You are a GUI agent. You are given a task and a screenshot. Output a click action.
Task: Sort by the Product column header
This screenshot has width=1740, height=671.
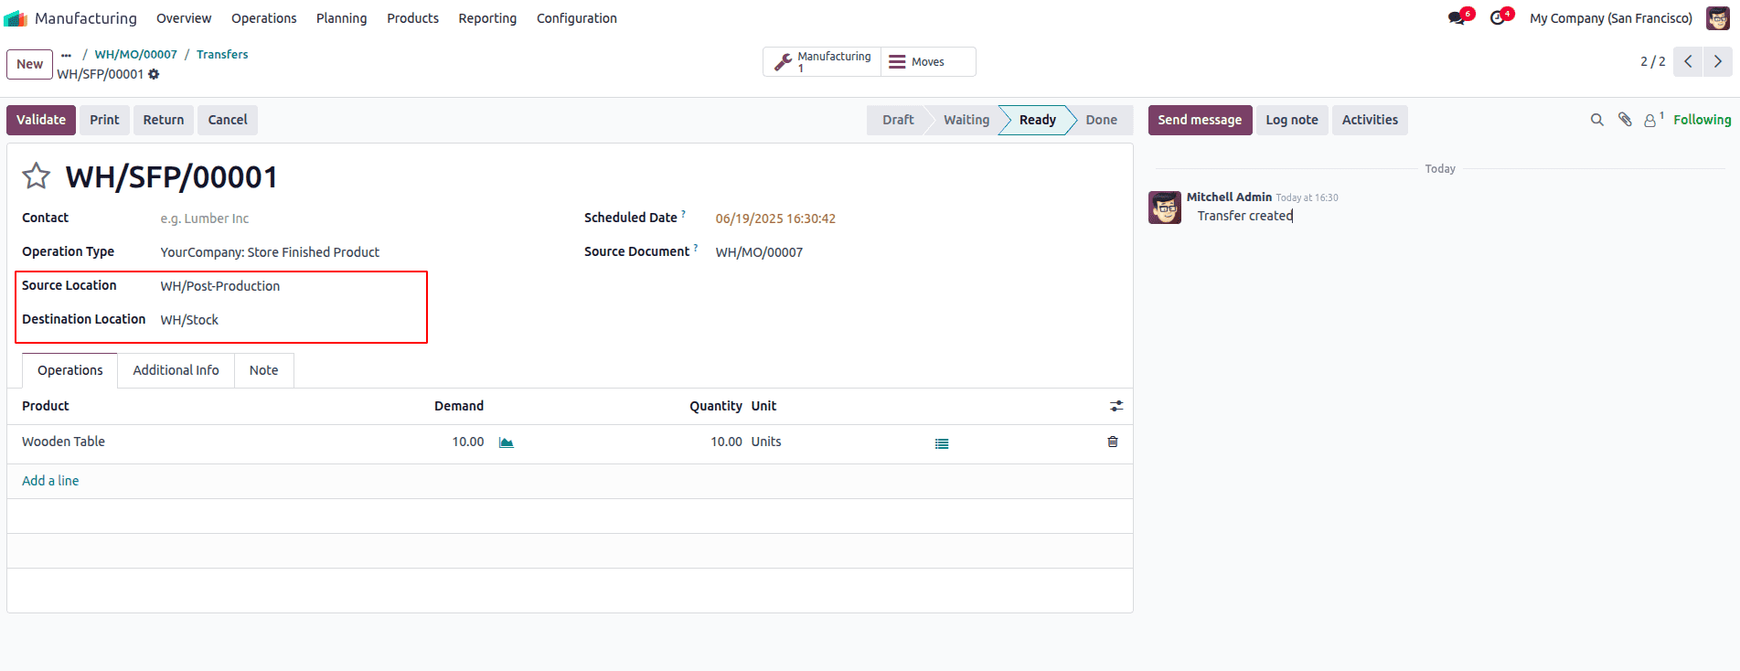tap(46, 406)
